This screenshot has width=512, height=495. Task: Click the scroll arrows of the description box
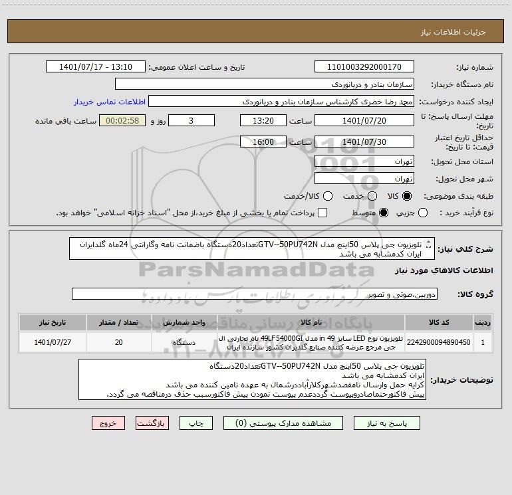pos(429,245)
